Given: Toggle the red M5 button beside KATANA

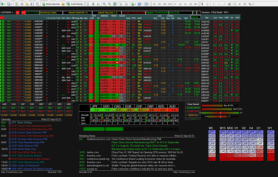Looking at the screenshot, I should pyautogui.click(x=17, y=12).
